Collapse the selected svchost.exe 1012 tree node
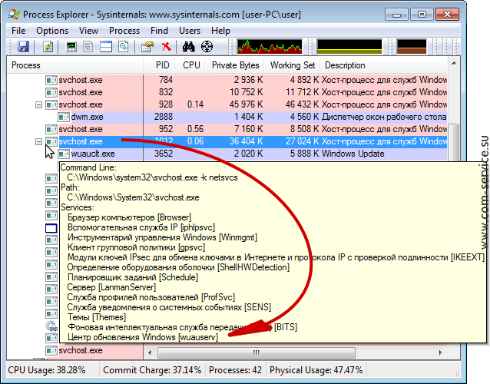This screenshot has height=384, width=490. point(38,141)
